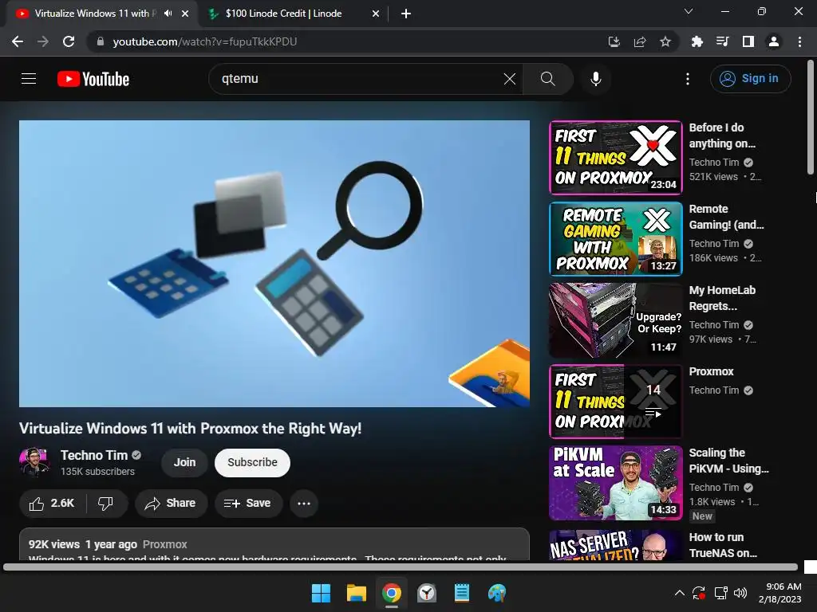Open Remote Gaming with Proxmox thumbnail
Viewport: 817px width, 612px height.
pos(615,239)
